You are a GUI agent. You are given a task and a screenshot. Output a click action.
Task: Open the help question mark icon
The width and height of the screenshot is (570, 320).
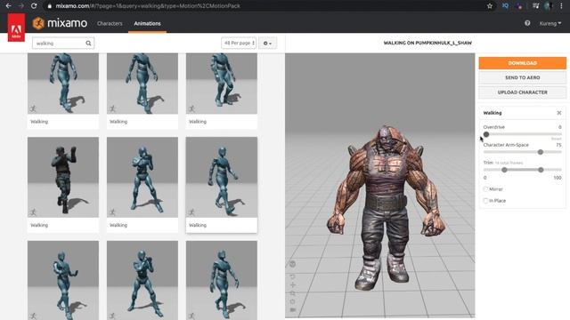(x=527, y=23)
